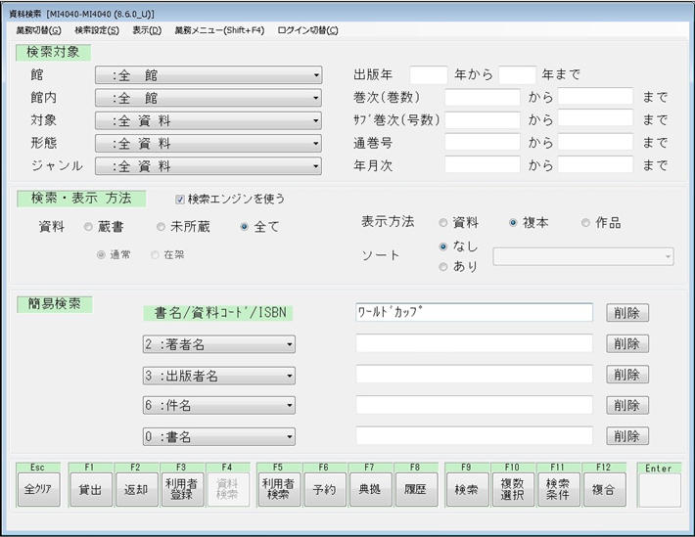Set sort to なし

coord(442,246)
